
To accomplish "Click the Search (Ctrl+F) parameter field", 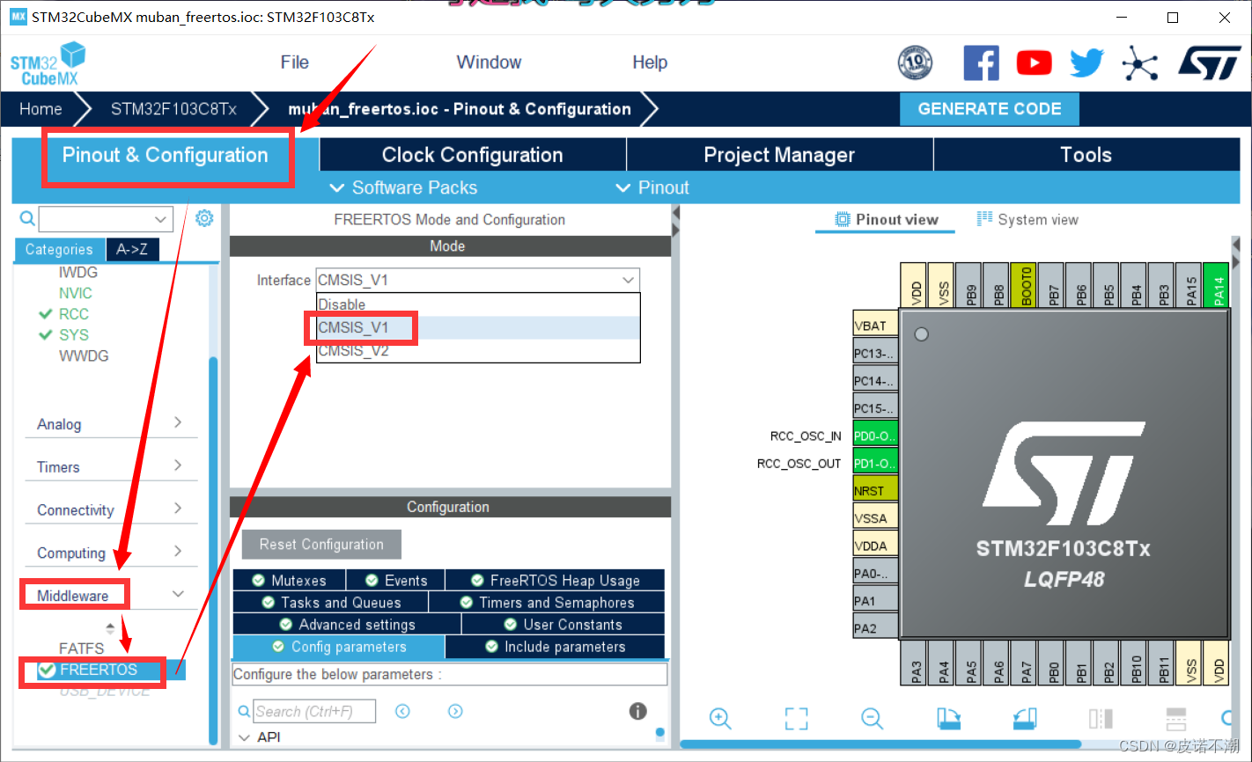I will [x=314, y=711].
